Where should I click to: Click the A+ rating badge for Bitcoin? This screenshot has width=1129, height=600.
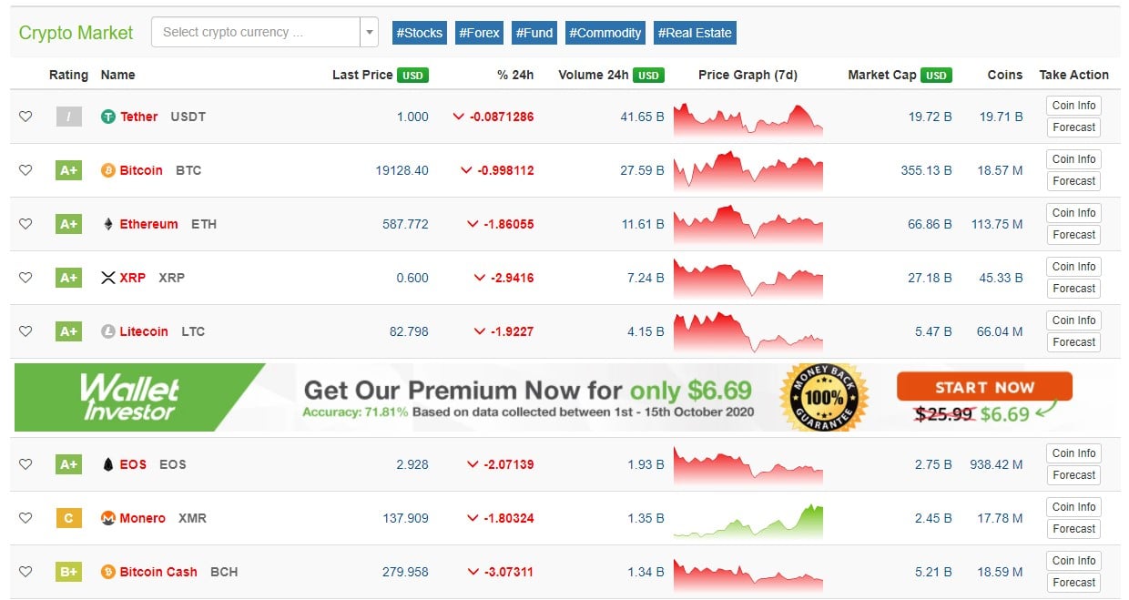[x=68, y=170]
